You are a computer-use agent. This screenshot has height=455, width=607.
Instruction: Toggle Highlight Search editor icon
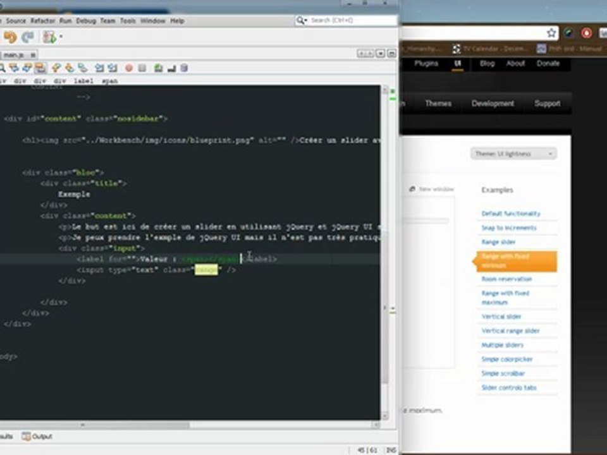click(40, 68)
